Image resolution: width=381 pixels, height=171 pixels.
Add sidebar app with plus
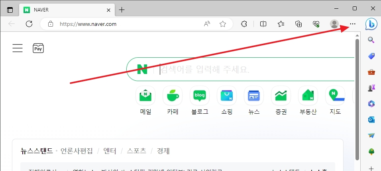371,169
